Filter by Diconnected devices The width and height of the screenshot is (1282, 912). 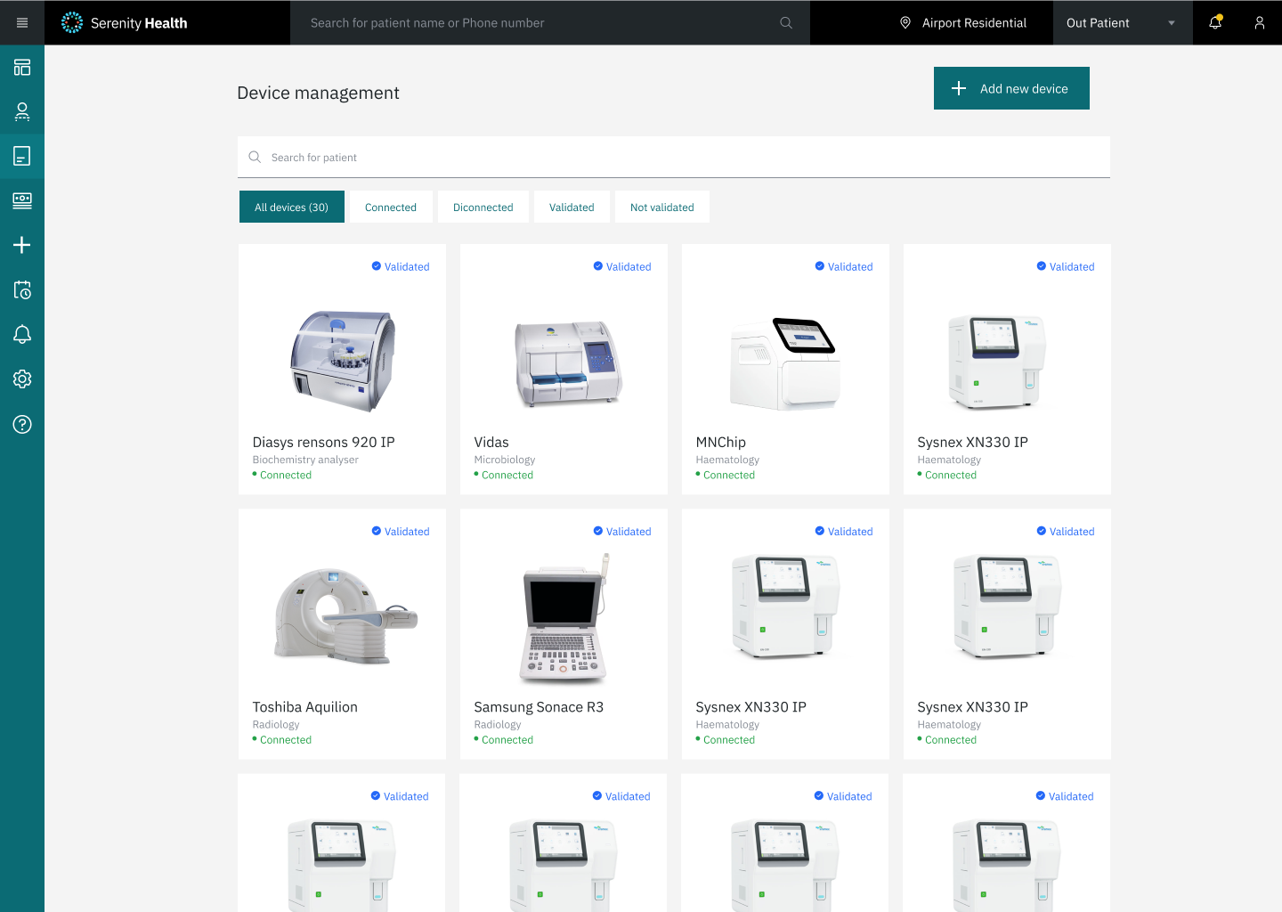[483, 207]
